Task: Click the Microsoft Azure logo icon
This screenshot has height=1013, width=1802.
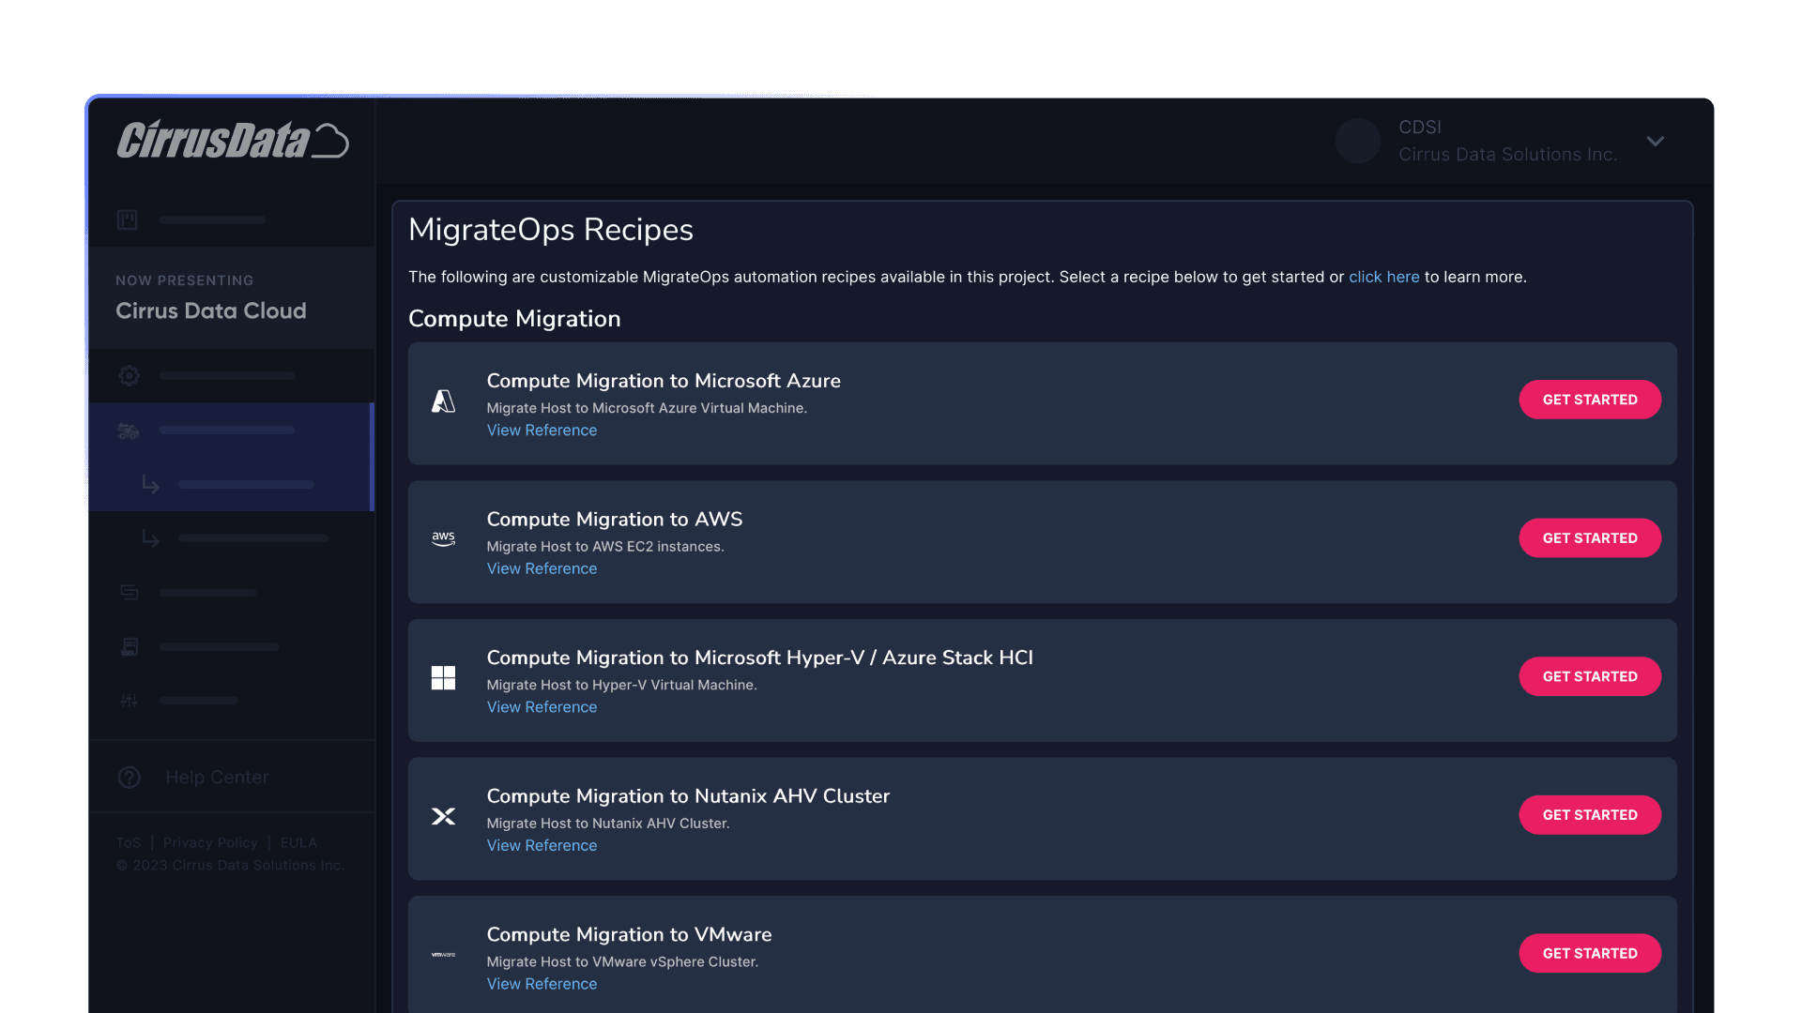Action: 443,401
